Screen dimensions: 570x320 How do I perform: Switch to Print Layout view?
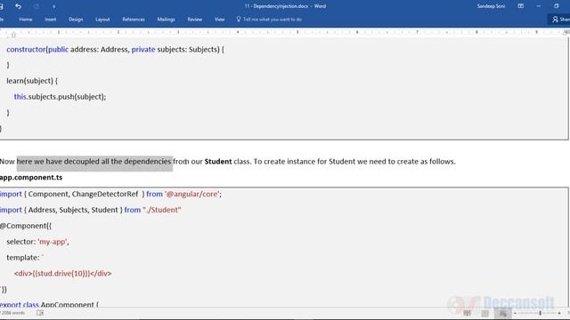[484, 313]
